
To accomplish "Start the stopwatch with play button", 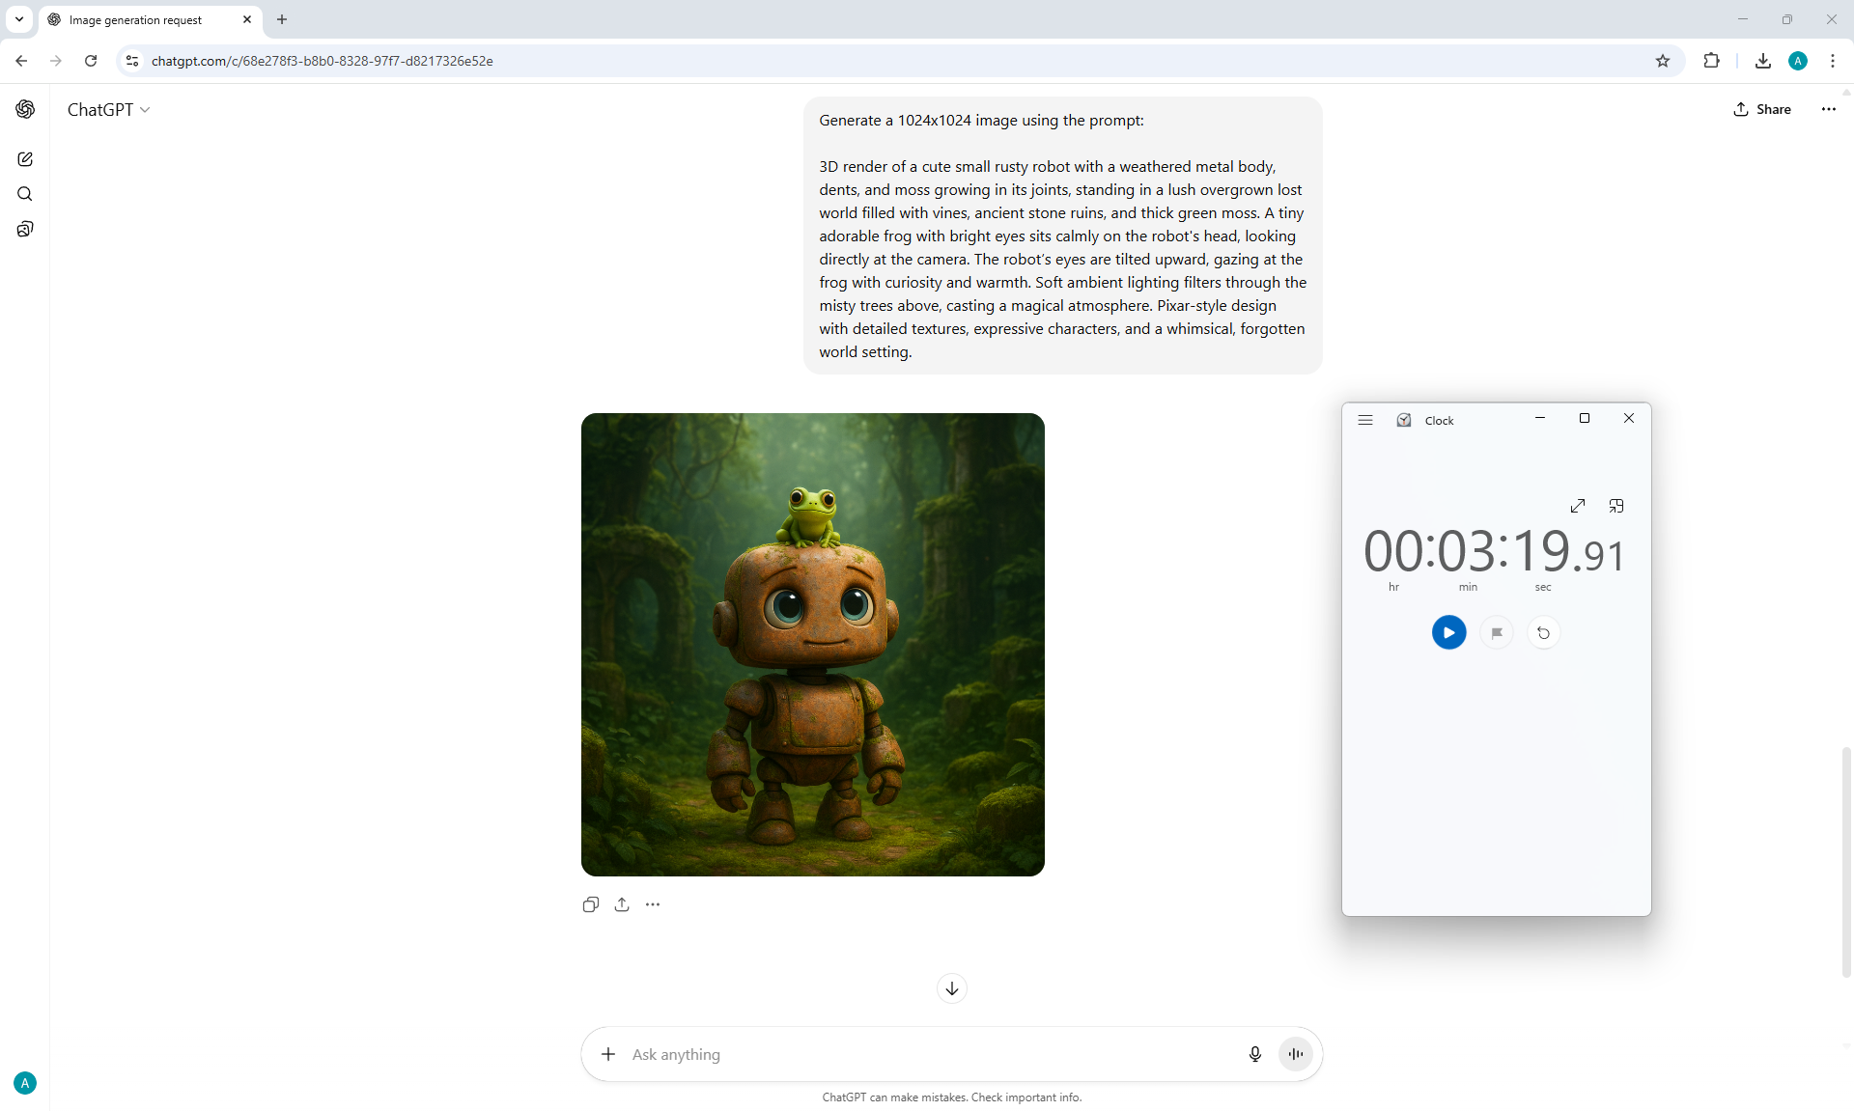I will (x=1448, y=633).
